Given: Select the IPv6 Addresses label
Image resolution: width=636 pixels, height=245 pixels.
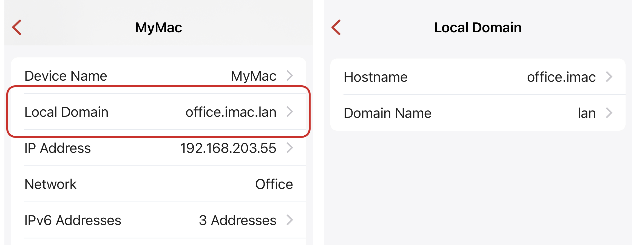Looking at the screenshot, I should click(73, 220).
